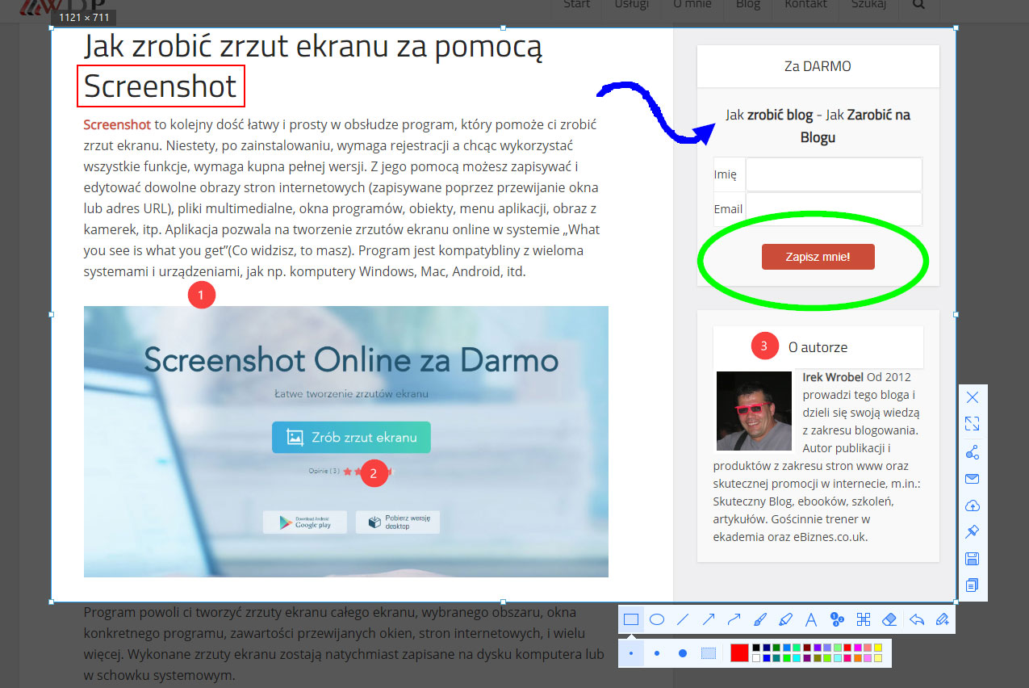Click the Imię input field
The width and height of the screenshot is (1029, 688).
[x=834, y=174]
